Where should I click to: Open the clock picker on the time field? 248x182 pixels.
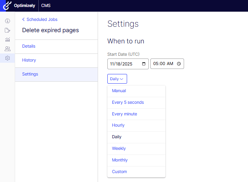[179, 64]
